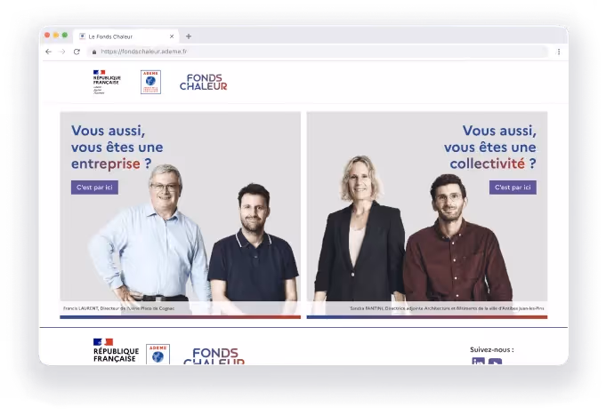Reload the page with refresh icon

(77, 52)
